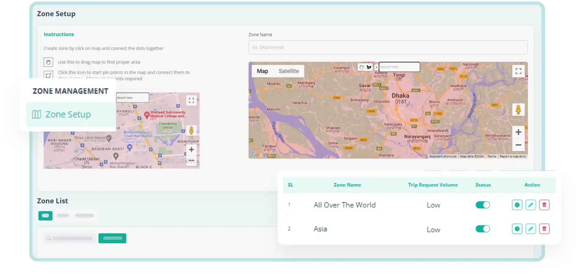Zoom out on the Dhaka map
The height and width of the screenshot is (274, 581).
point(518,145)
